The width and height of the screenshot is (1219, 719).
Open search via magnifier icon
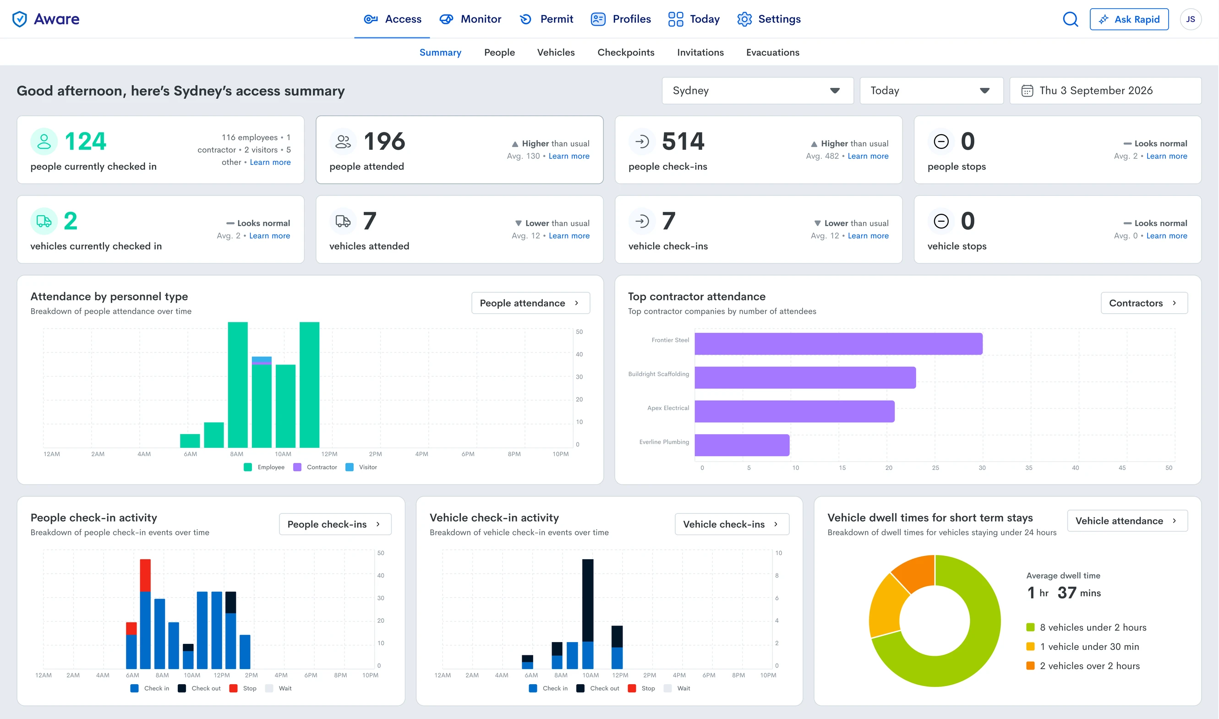click(x=1070, y=19)
